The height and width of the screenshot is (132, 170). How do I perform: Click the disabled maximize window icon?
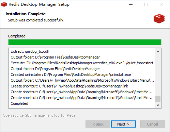[146, 4]
